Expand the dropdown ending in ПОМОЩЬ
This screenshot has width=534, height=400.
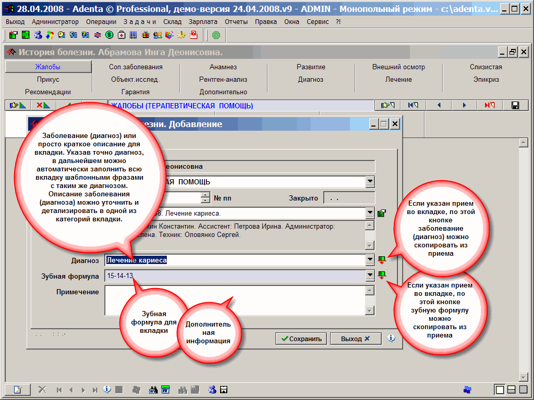tap(370, 182)
